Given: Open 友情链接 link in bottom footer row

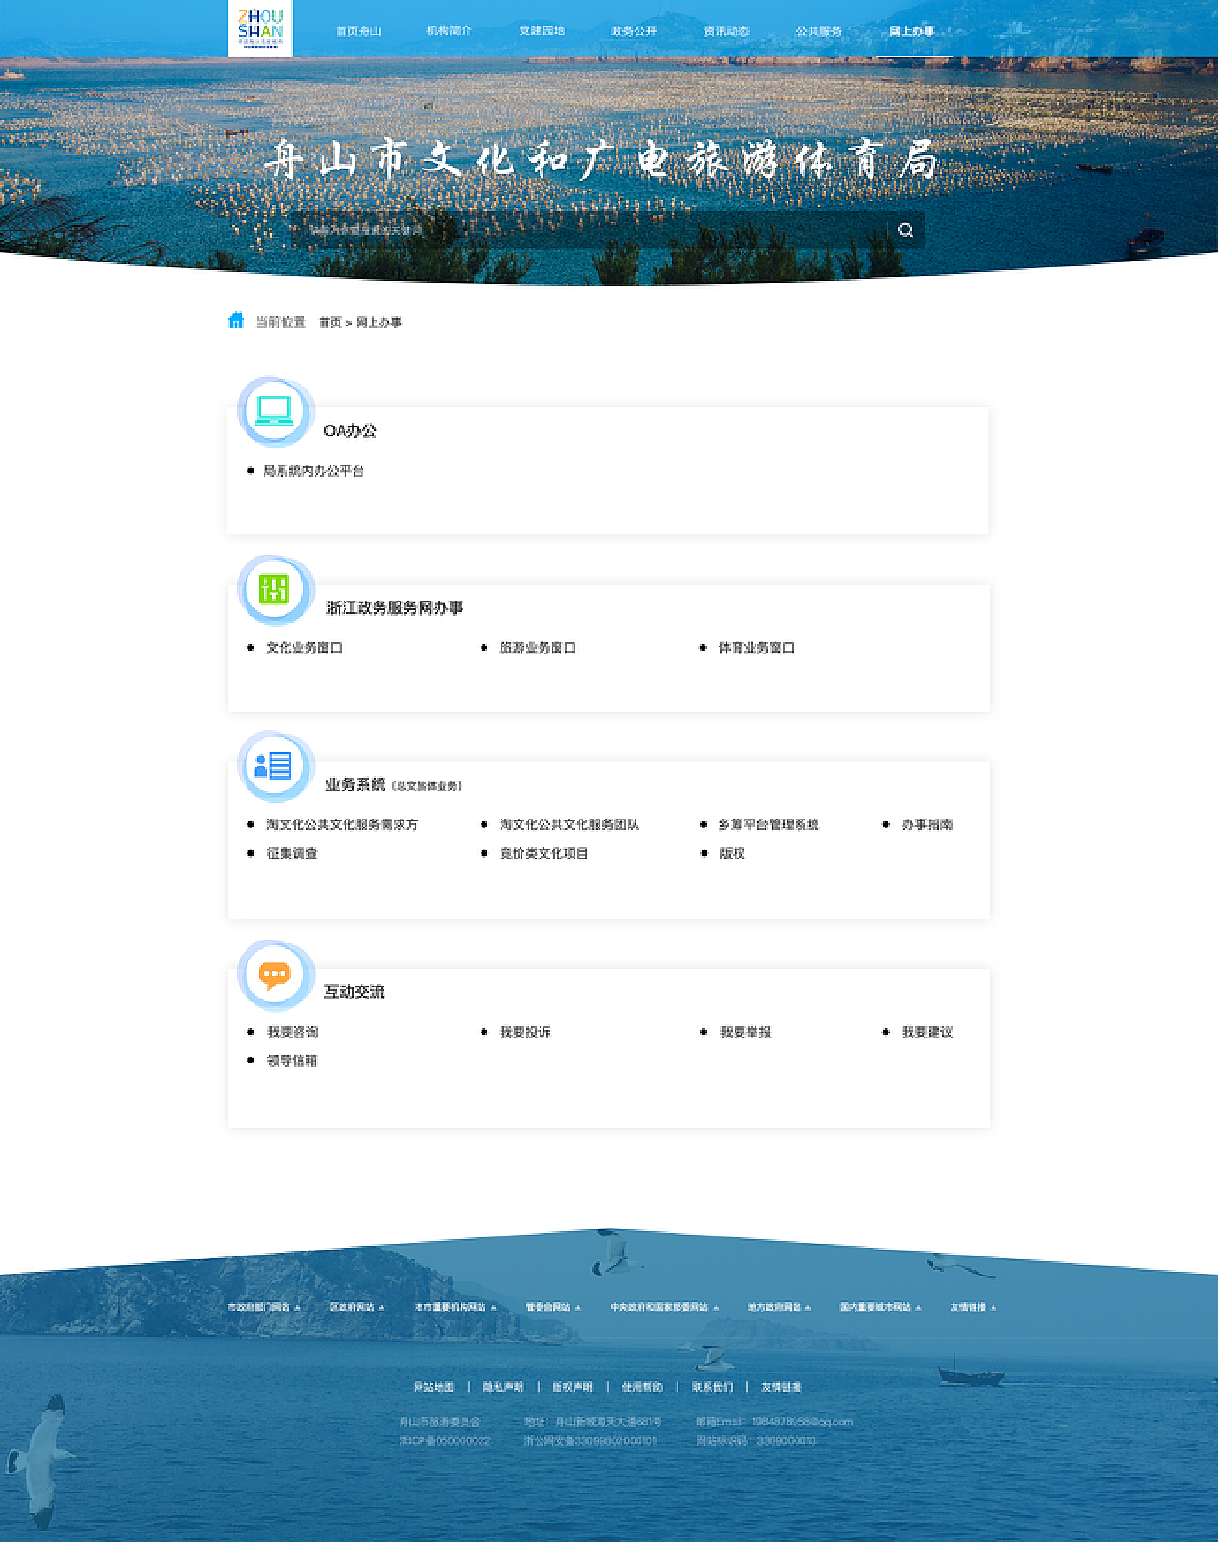Looking at the screenshot, I should pos(781,1387).
